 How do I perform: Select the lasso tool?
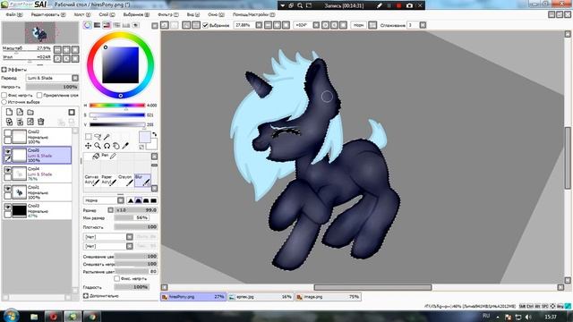98,137
